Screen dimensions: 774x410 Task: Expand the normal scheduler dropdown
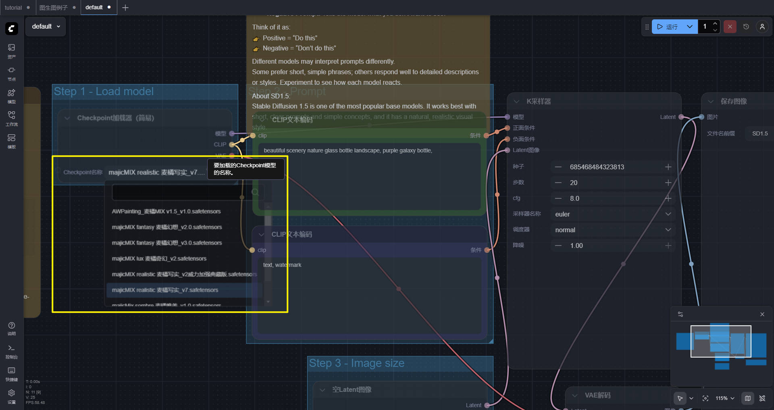(x=612, y=230)
